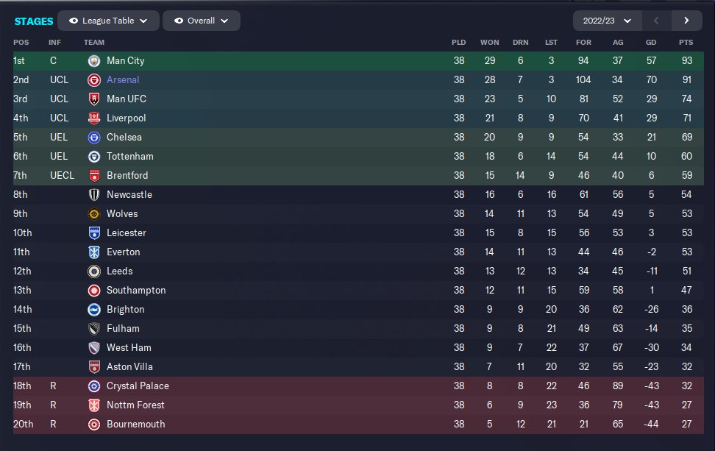Open the Tottenham team page

click(130, 156)
